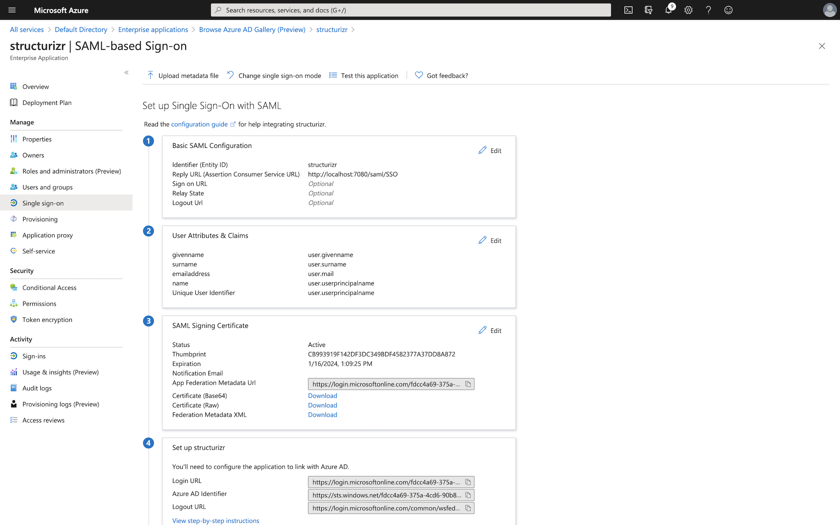Go to Default Directory breadcrumb

pyautogui.click(x=81, y=29)
